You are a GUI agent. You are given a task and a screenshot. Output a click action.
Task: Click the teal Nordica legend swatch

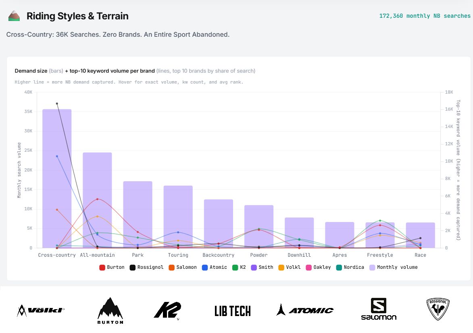pos(339,268)
